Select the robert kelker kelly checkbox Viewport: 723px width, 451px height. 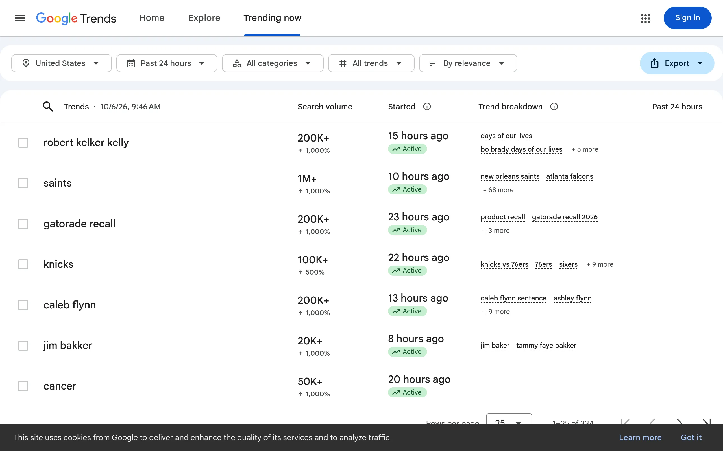pos(23,143)
